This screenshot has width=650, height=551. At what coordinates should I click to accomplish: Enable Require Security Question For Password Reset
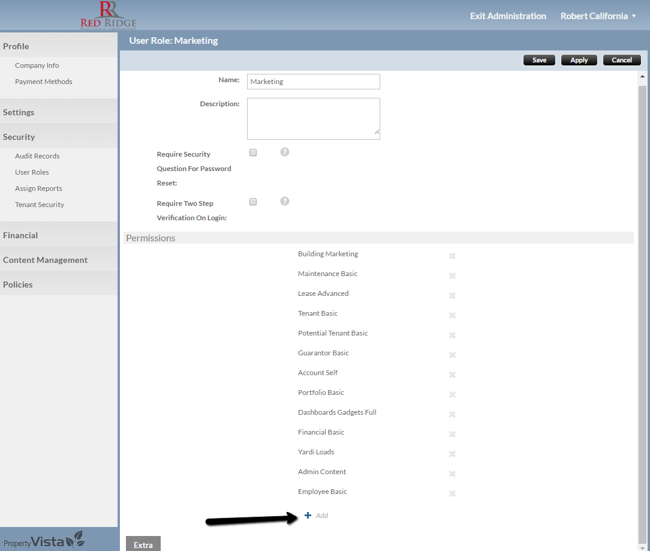(x=253, y=153)
